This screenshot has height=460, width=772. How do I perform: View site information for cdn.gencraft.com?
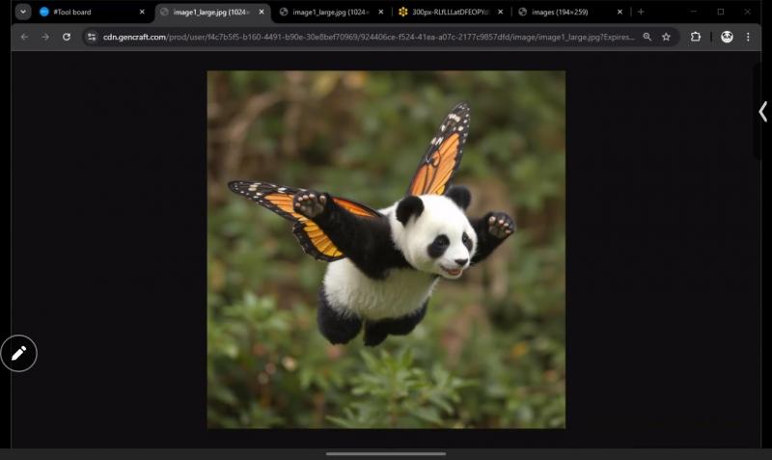point(92,37)
